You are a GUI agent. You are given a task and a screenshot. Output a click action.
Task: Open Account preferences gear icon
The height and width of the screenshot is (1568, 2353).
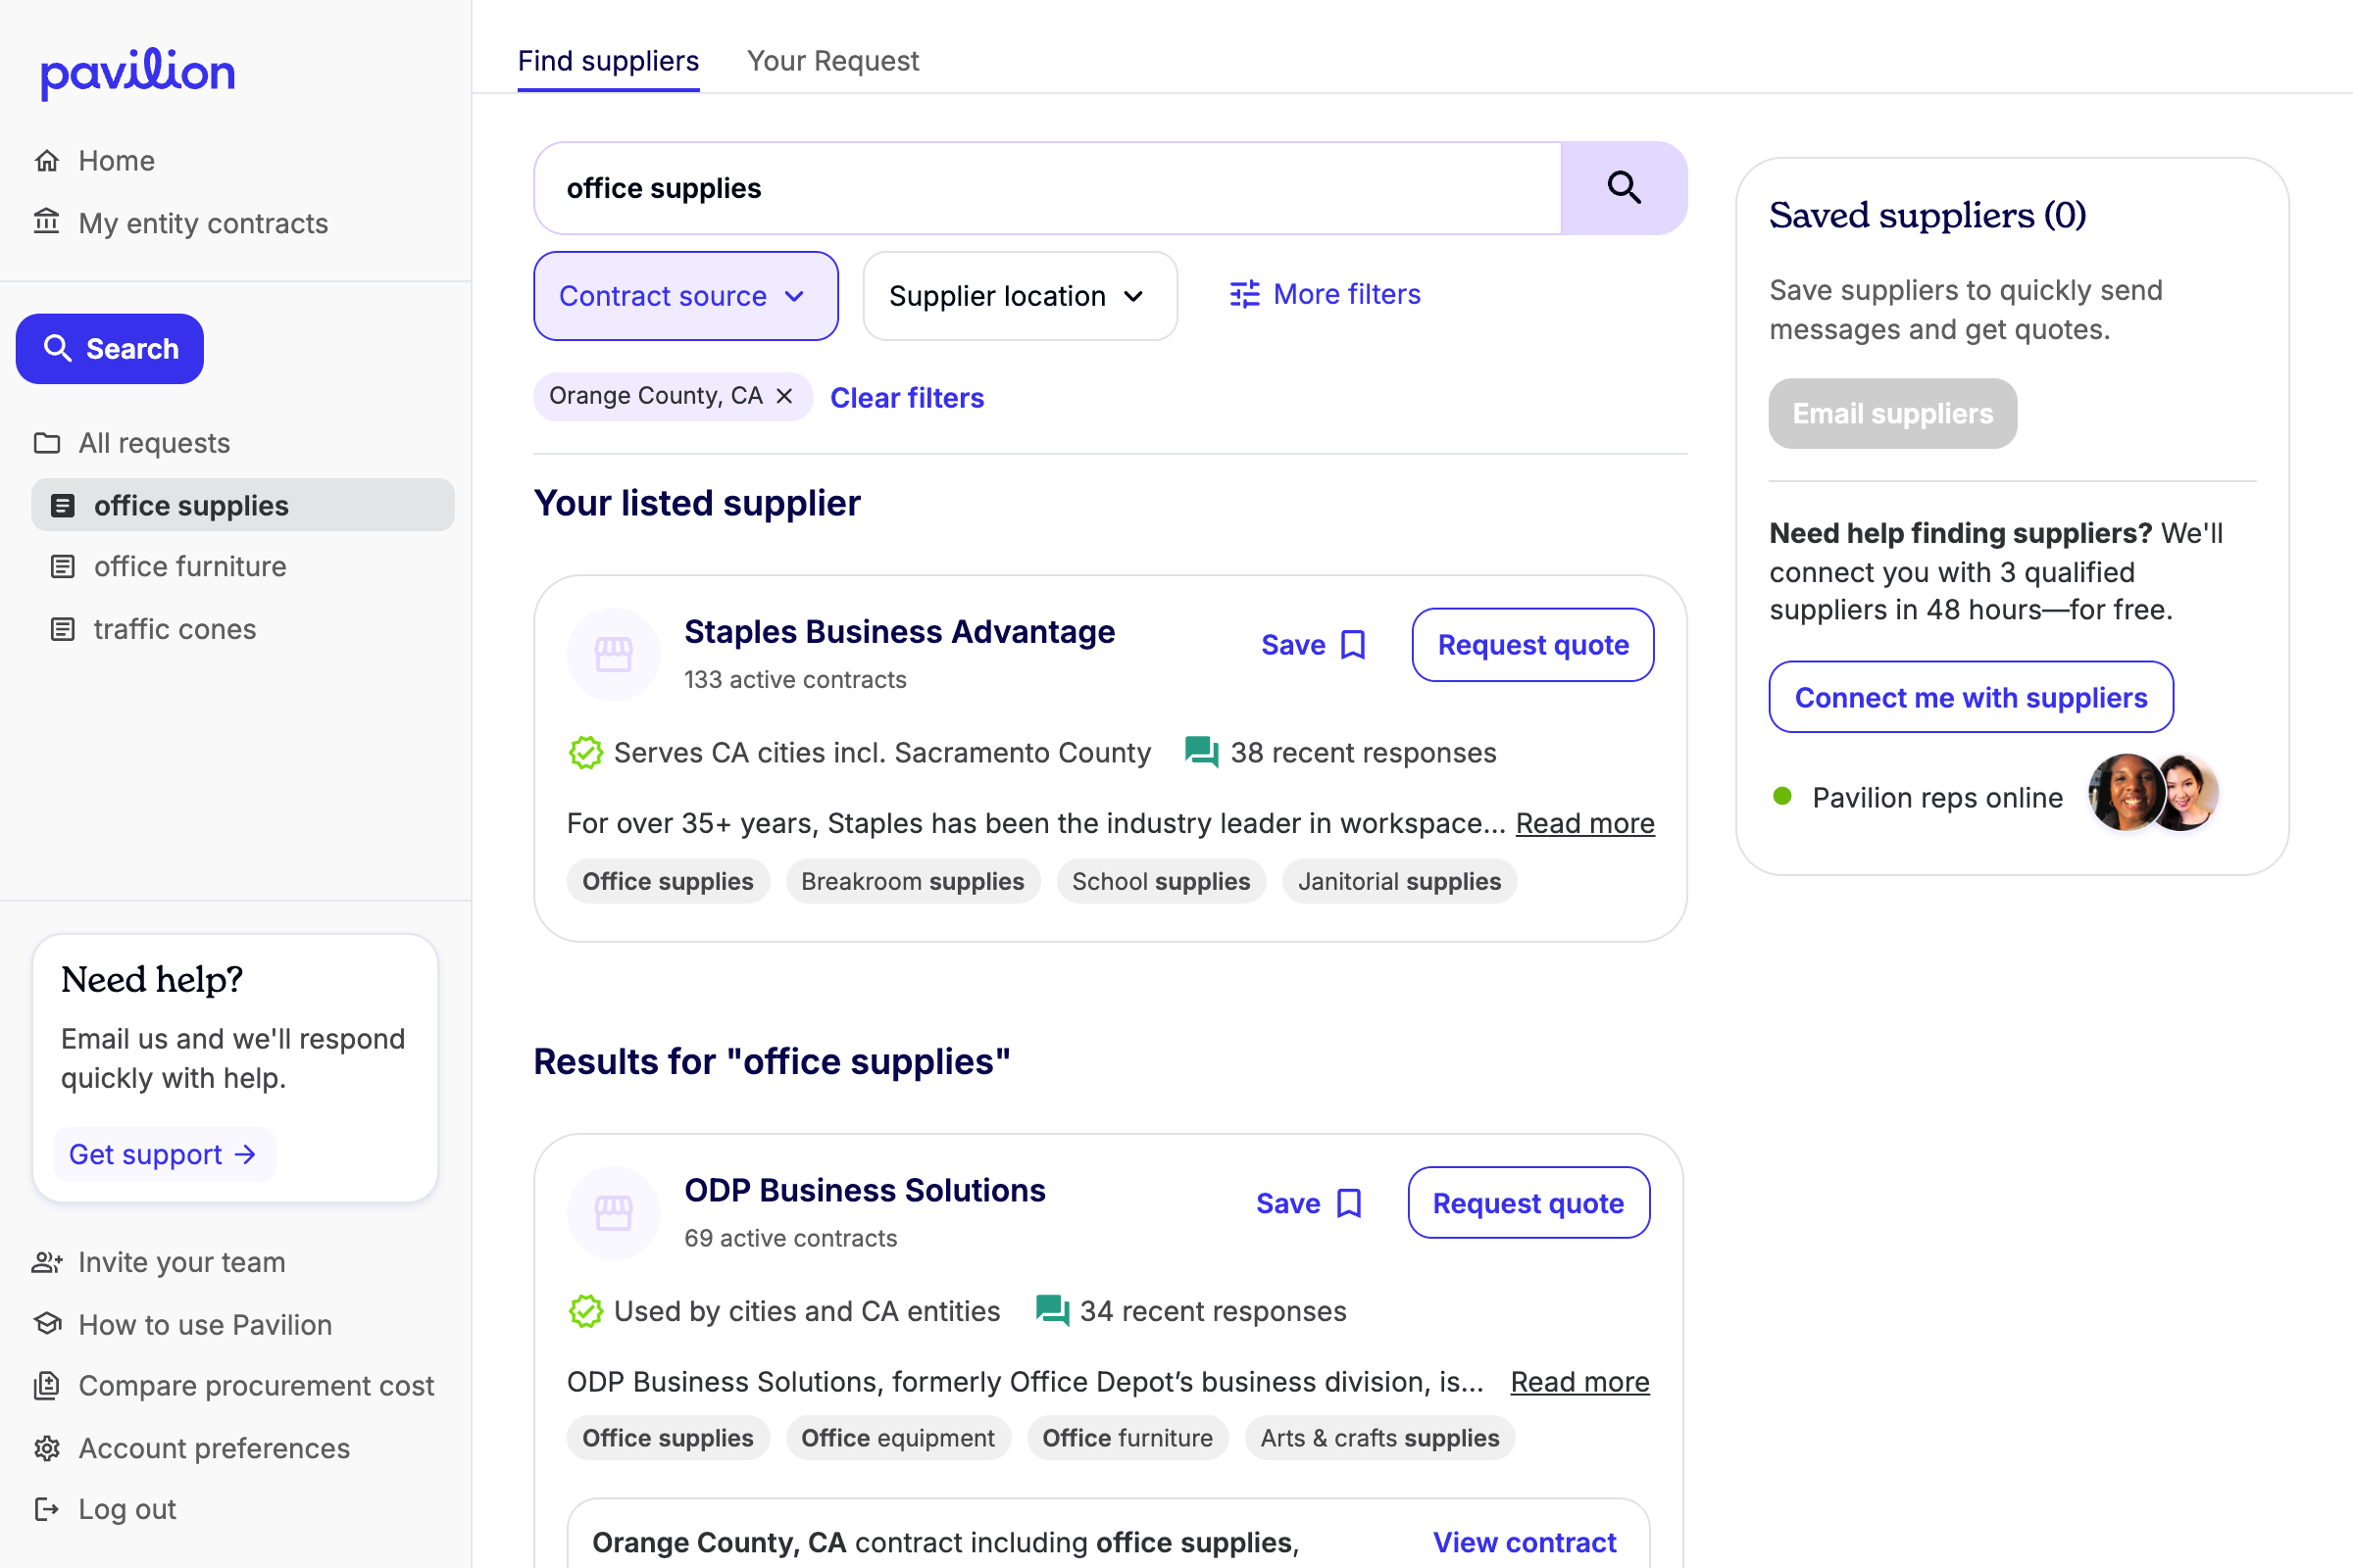point(47,1448)
